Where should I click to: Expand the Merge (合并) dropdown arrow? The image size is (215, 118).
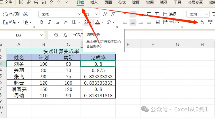tap(178, 22)
